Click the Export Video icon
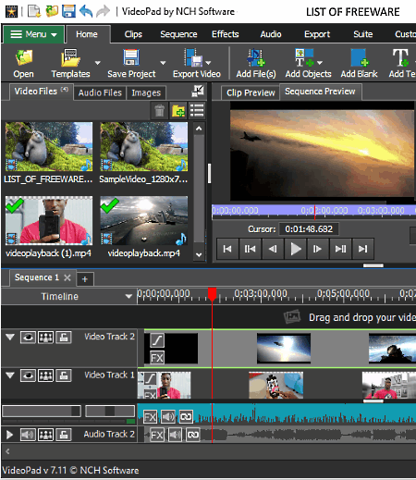Image resolution: width=416 pixels, height=480 pixels. click(193, 57)
